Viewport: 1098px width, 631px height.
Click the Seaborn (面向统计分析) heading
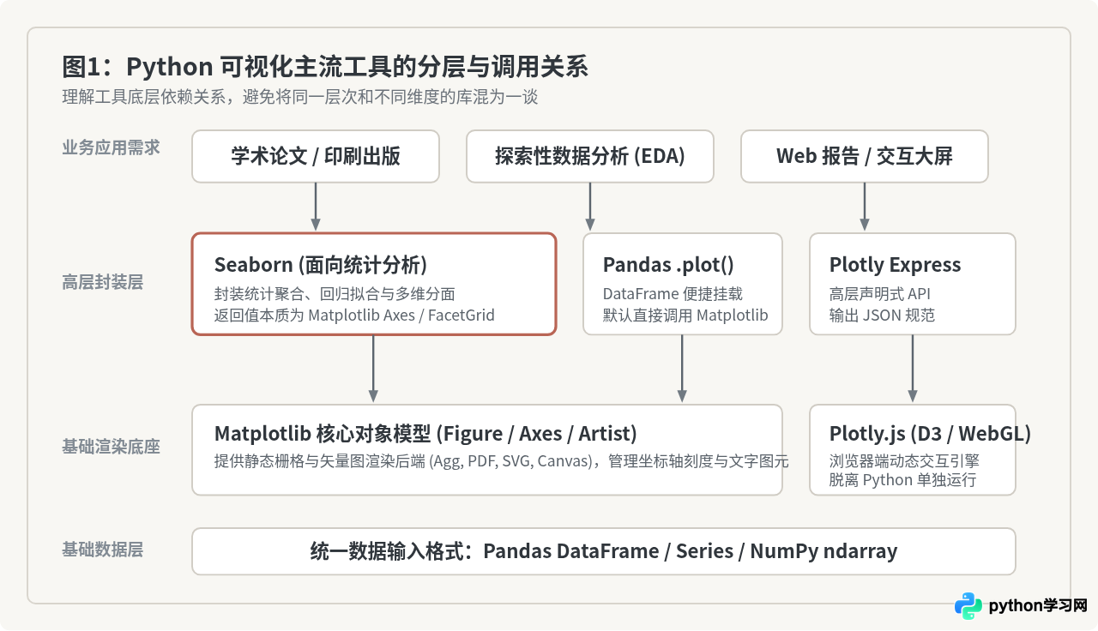click(321, 265)
